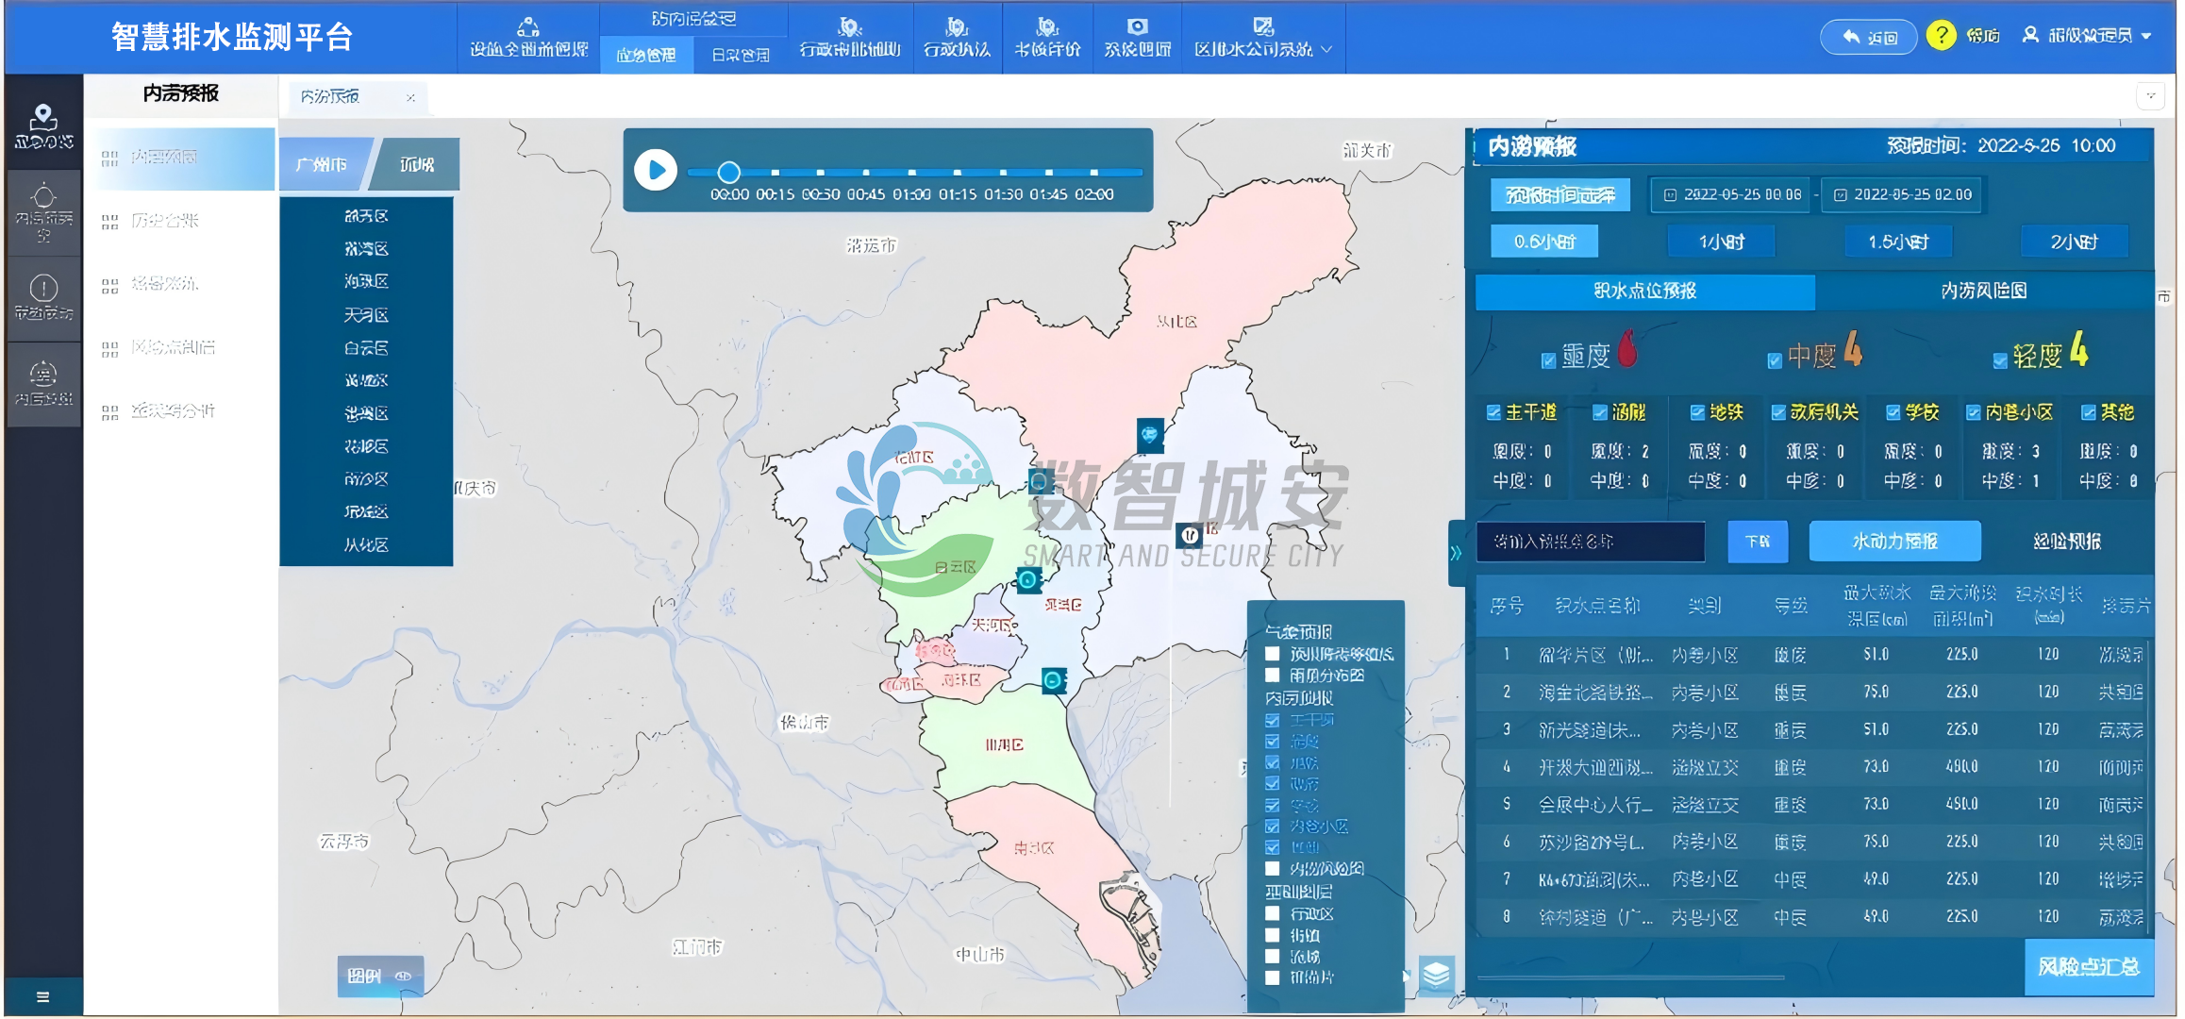The width and height of the screenshot is (2185, 1019).
Task: Uncheck the 重度 severity checkbox
Action: click(1548, 360)
